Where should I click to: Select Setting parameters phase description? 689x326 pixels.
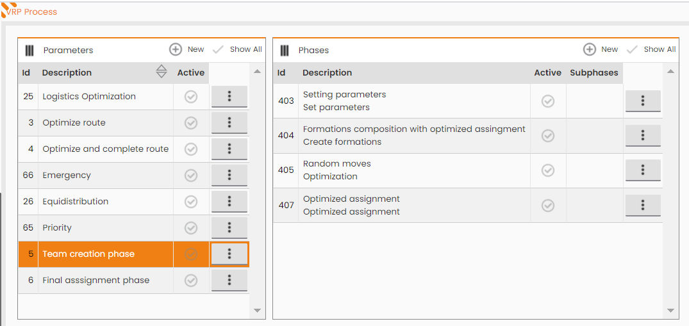345,94
